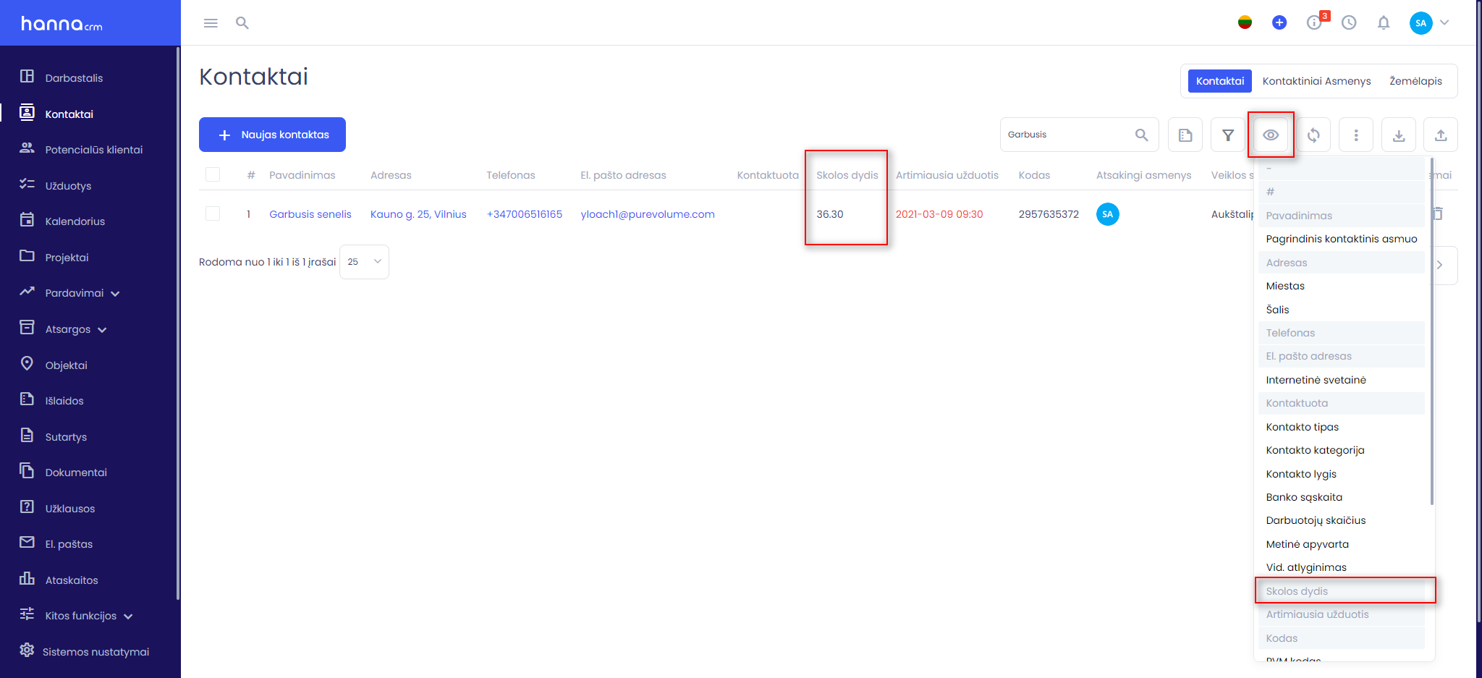Toggle the Banko sąskaita column option
This screenshot has height=678, width=1482.
click(x=1342, y=497)
